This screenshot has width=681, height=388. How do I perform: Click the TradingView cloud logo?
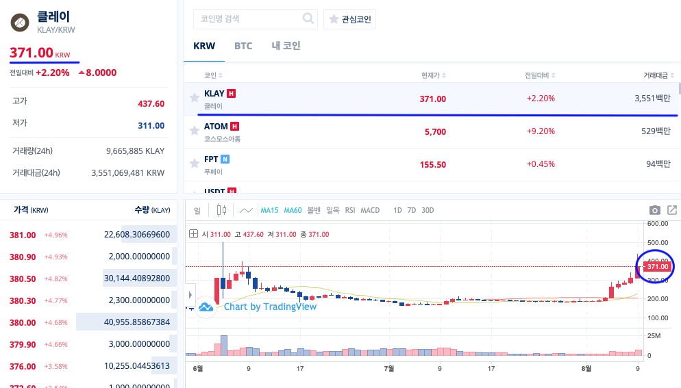click(x=206, y=307)
